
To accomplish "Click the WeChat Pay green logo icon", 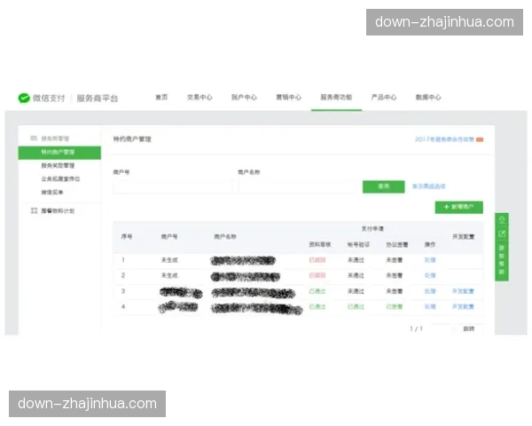I will click(24, 98).
